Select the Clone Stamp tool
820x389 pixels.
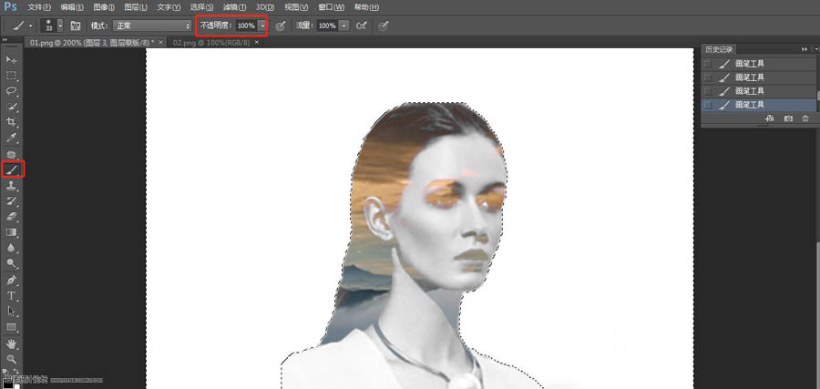tap(12, 185)
